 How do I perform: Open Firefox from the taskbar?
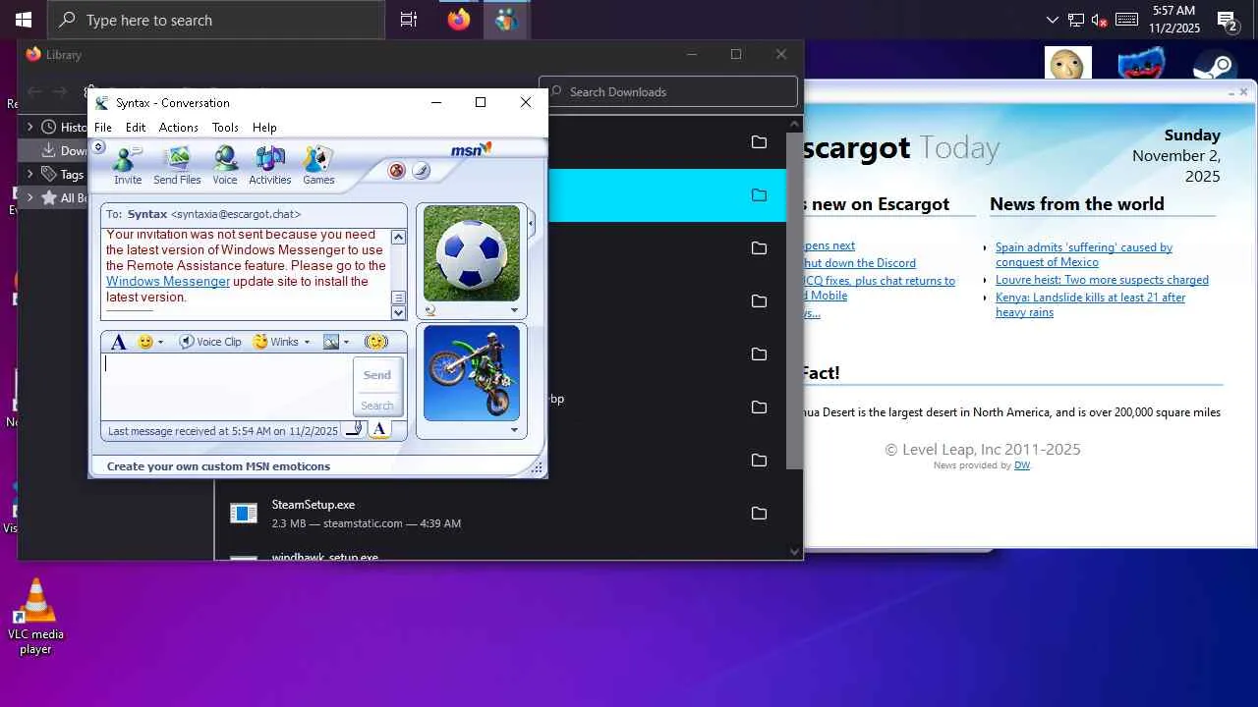[459, 20]
